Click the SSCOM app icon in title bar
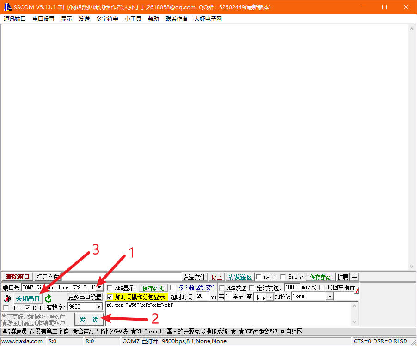This screenshot has height=346, width=417. pos(7,7)
